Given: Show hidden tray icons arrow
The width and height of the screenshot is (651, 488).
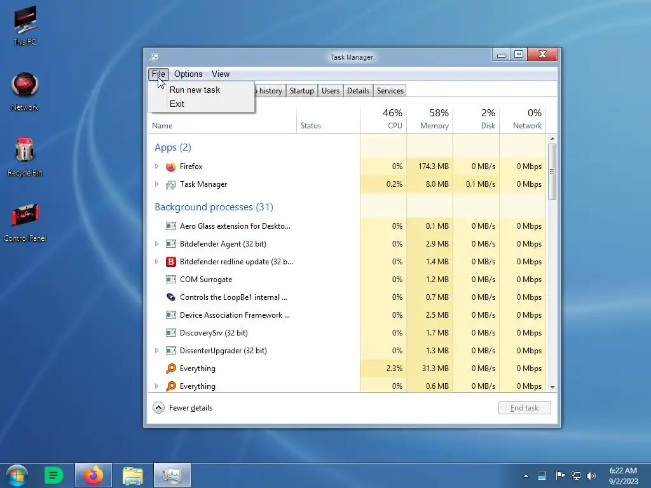Looking at the screenshot, I should tap(526, 476).
